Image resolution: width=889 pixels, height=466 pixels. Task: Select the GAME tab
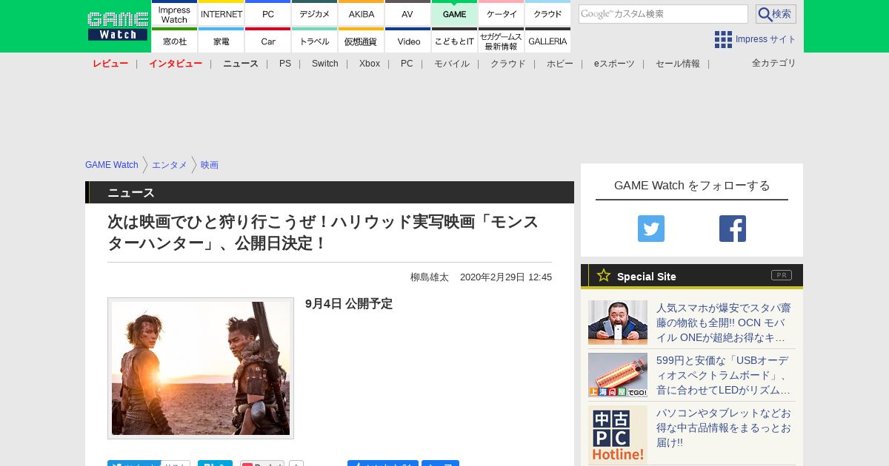pos(455,13)
